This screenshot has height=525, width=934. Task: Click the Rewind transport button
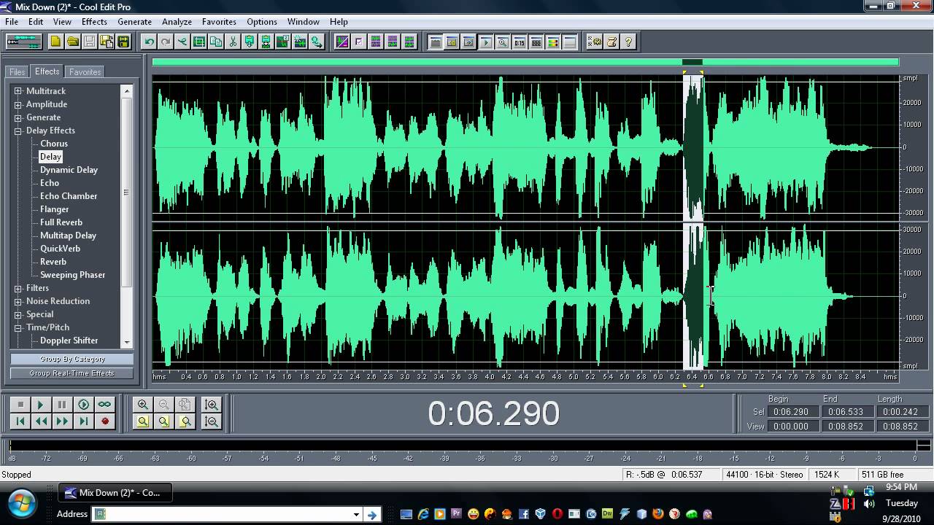(41, 421)
